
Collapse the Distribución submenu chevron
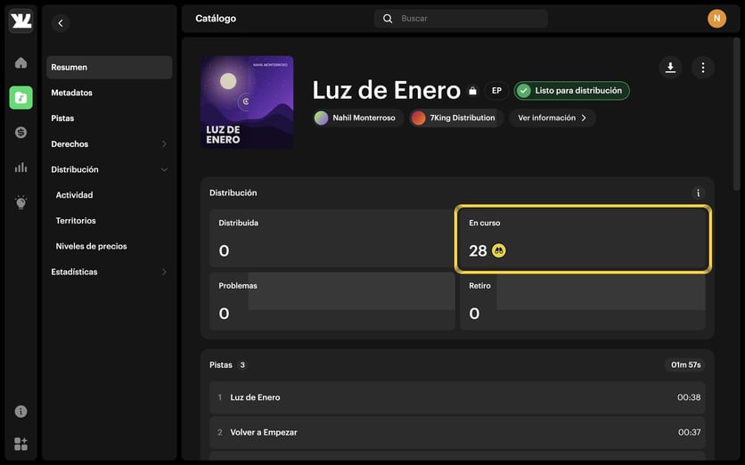pos(164,169)
